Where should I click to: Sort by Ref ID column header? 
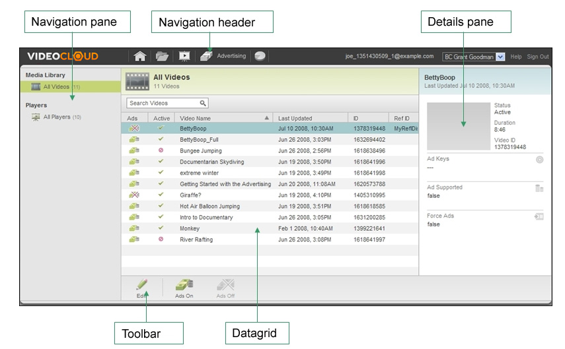click(x=404, y=118)
